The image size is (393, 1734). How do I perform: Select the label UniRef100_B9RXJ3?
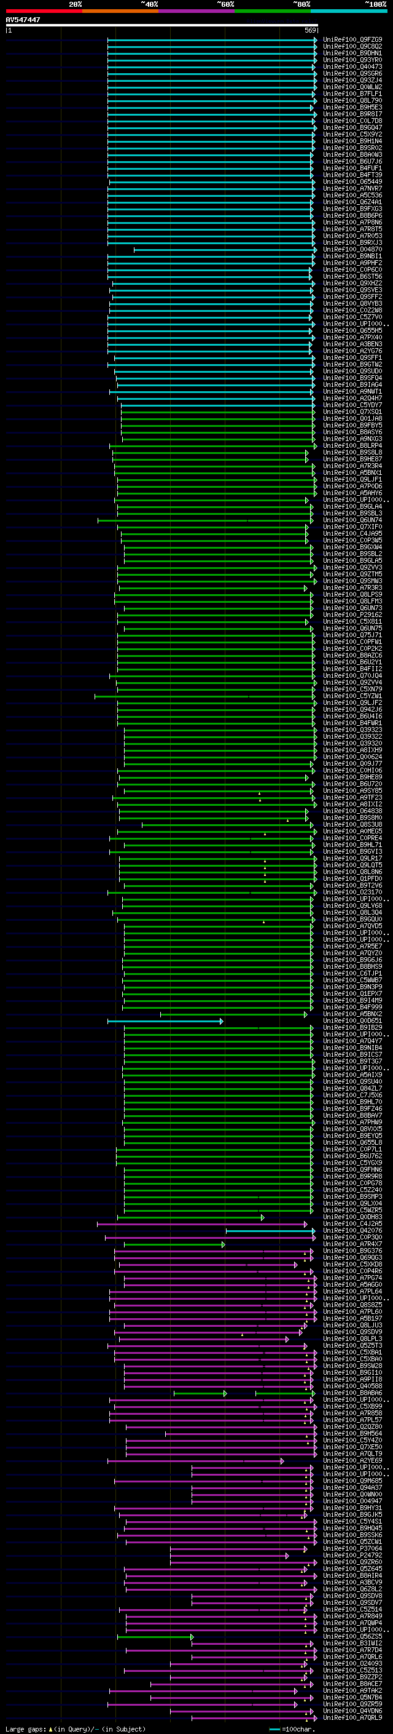(x=352, y=242)
